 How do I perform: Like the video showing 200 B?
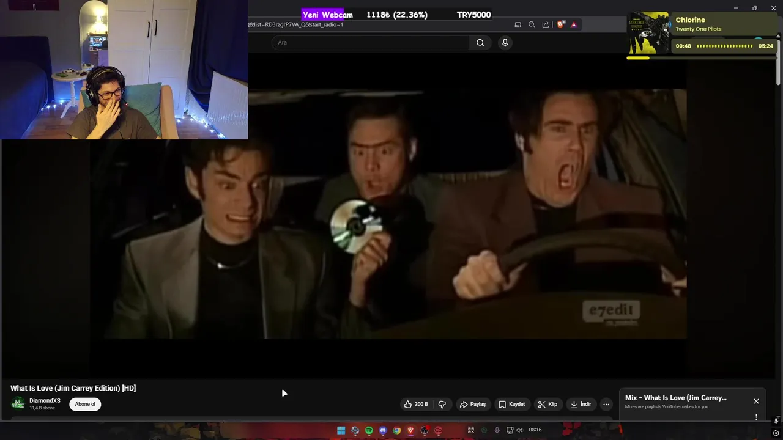[x=416, y=404]
